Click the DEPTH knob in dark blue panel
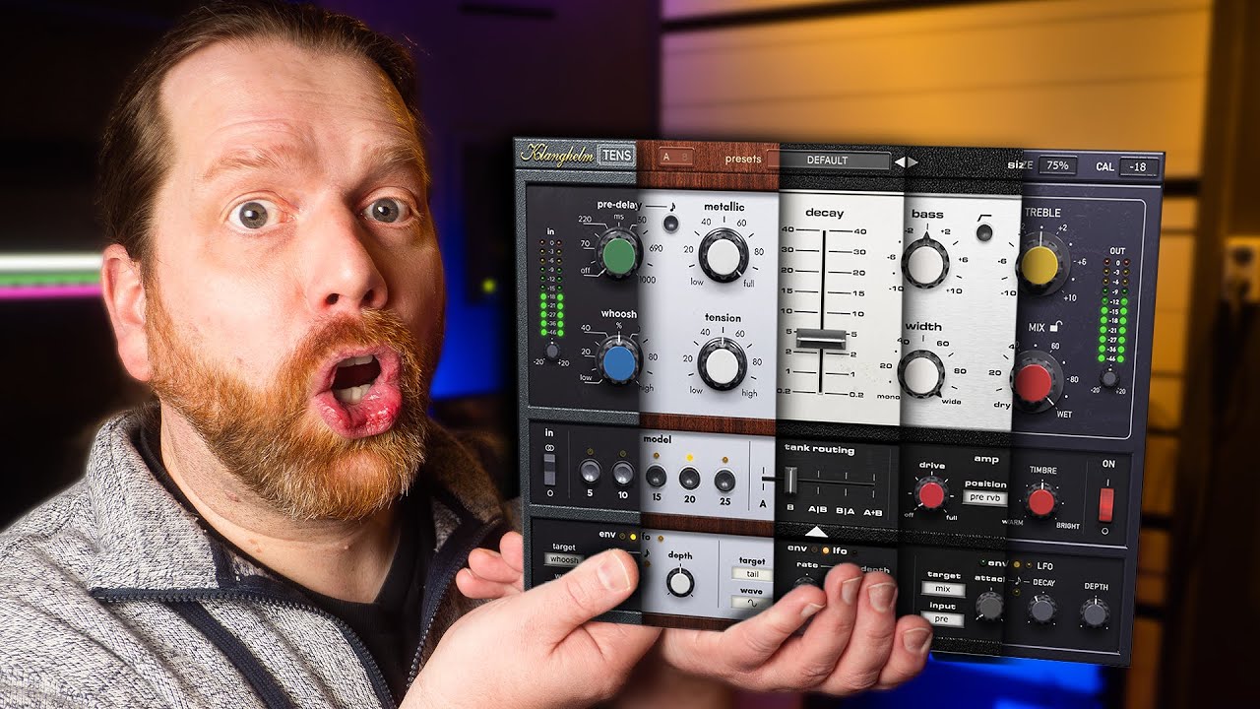Screen dimensions: 1260x709 tap(1095, 612)
